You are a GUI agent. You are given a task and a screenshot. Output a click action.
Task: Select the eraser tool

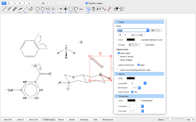tap(116, 9)
